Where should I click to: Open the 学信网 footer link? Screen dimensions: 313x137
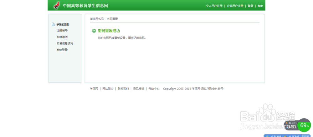tap(94, 89)
